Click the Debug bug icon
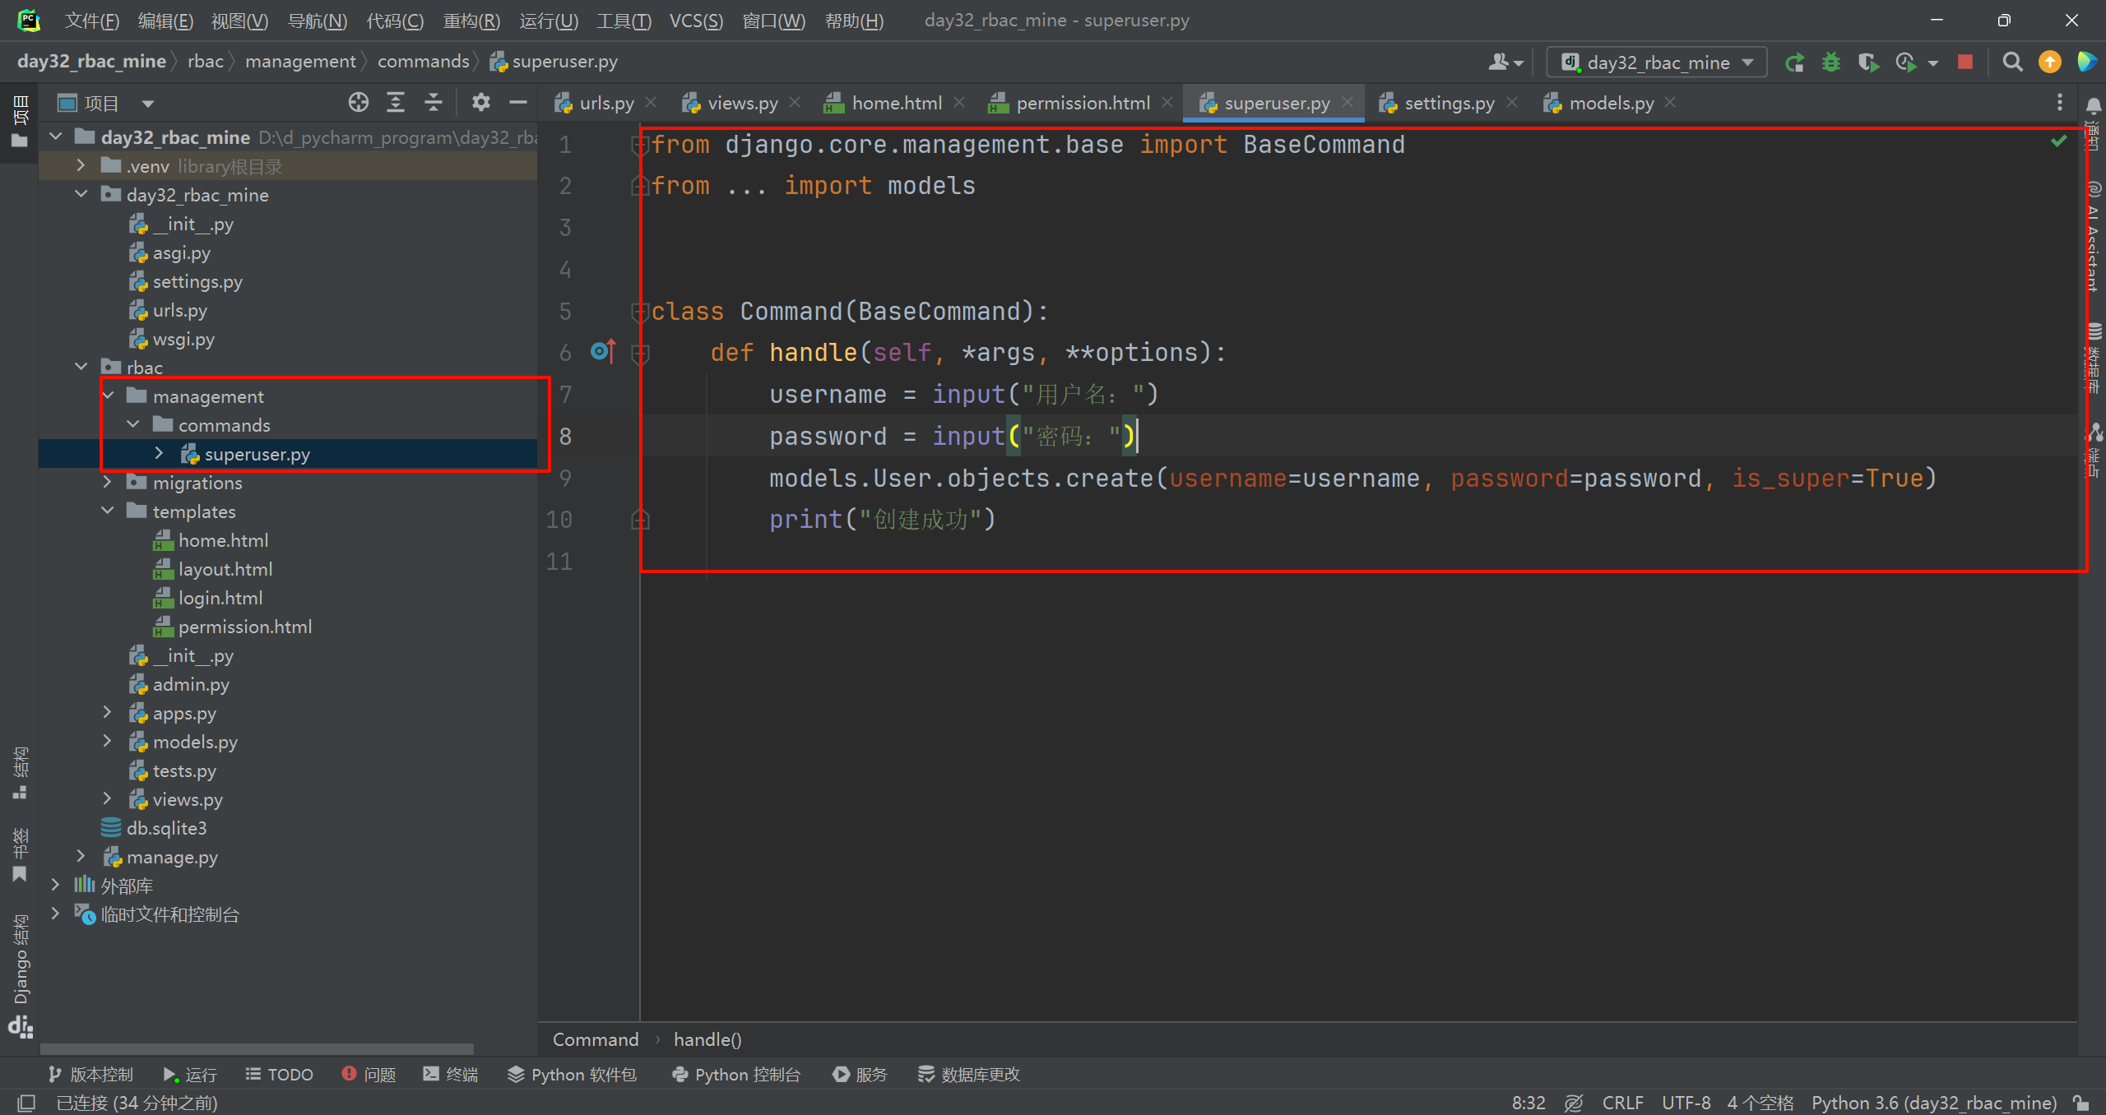Viewport: 2106px width, 1115px height. point(1831,62)
